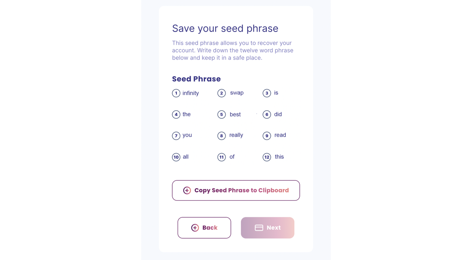
Task: Click the number 1 circle badge
Action: coord(176,93)
